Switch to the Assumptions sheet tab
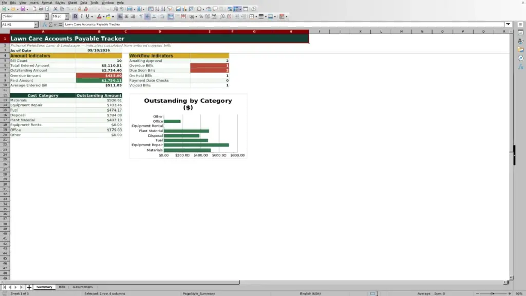This screenshot has width=526, height=296. click(83, 287)
